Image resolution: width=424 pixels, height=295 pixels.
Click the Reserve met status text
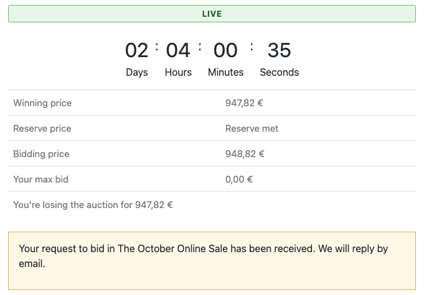click(252, 129)
